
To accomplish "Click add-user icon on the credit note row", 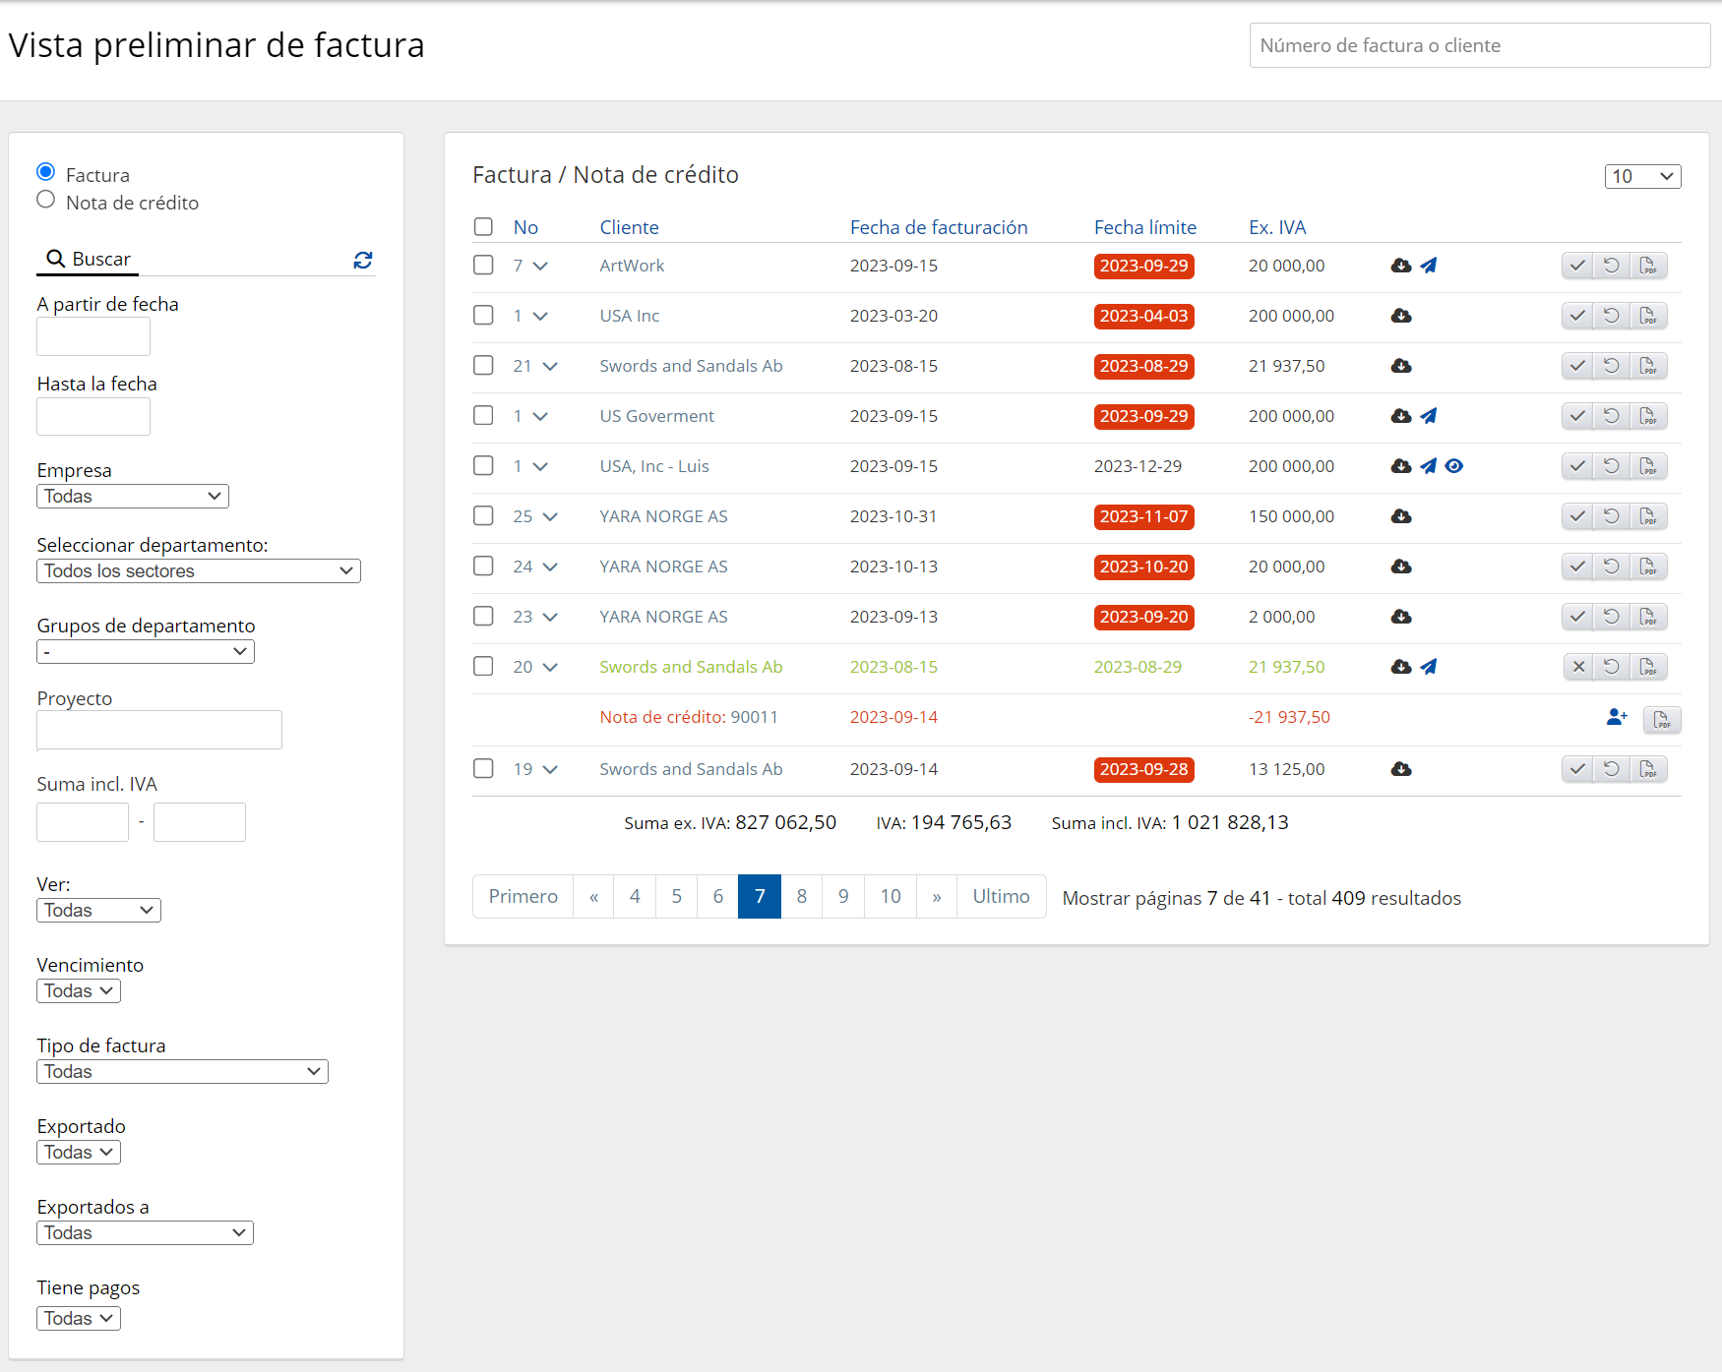I will pyautogui.click(x=1617, y=718).
